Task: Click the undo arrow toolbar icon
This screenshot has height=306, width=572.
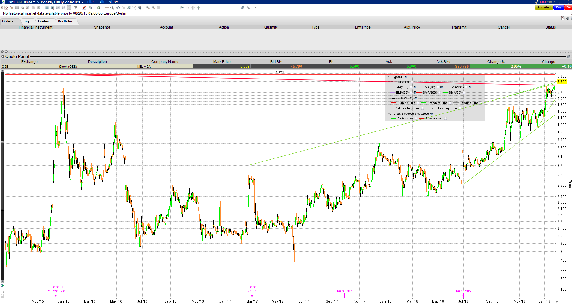Action: pos(118,8)
